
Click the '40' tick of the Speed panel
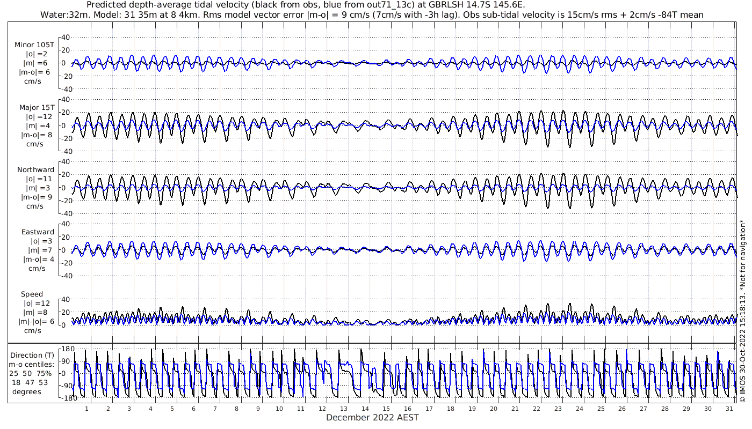(64, 299)
